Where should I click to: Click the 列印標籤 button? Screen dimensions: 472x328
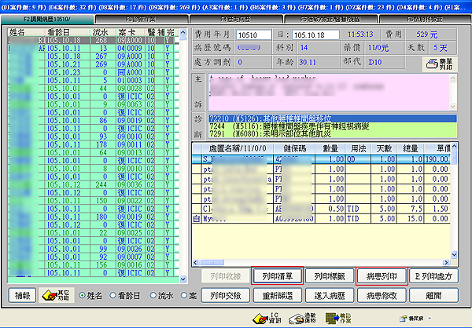[326, 276]
